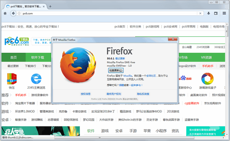Stop loading with the address bar X
Screen dimensions: 230x141
click(200, 13)
